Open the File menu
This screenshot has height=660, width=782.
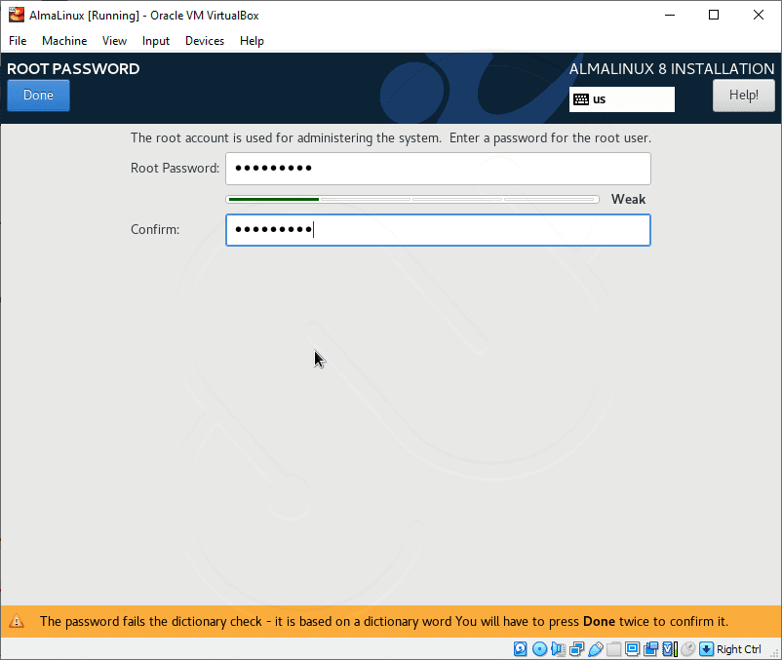pos(18,41)
